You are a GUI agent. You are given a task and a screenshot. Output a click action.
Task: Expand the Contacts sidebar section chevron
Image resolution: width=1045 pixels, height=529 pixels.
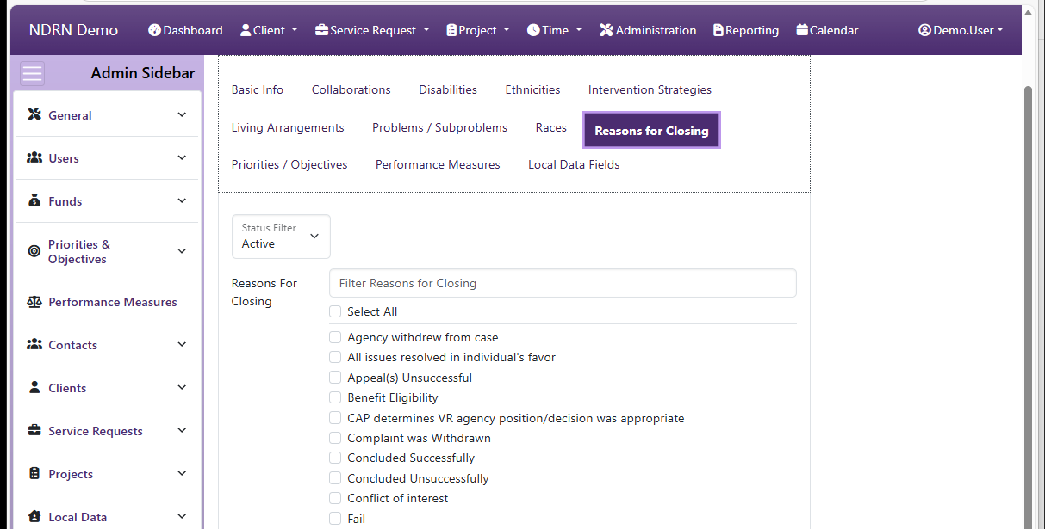[x=182, y=344]
